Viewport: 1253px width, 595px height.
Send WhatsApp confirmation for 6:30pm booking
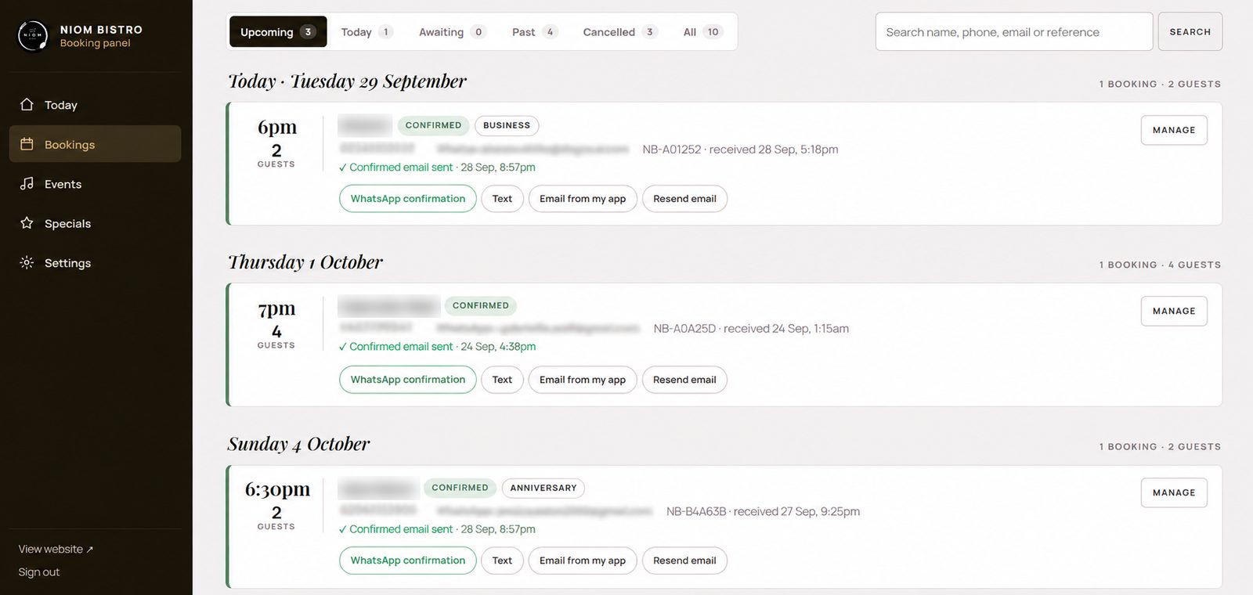(408, 561)
